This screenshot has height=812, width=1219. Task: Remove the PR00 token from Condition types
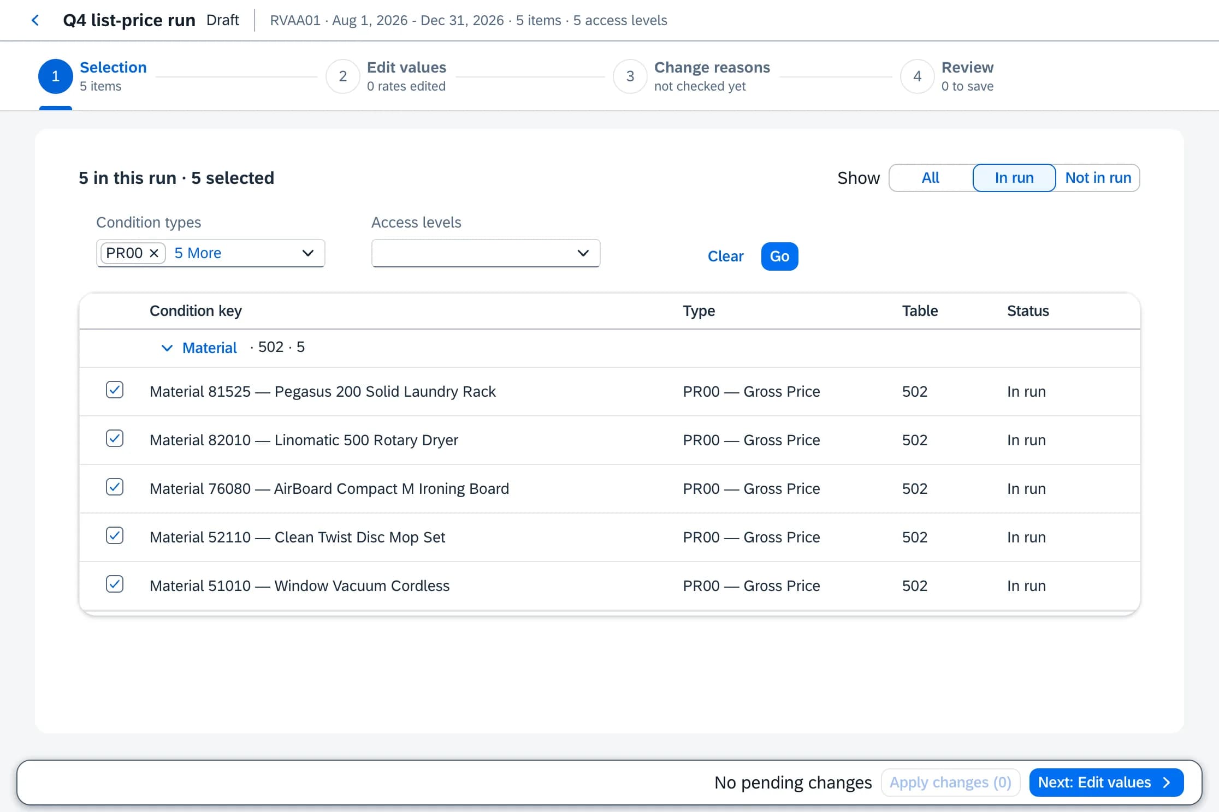[154, 253]
